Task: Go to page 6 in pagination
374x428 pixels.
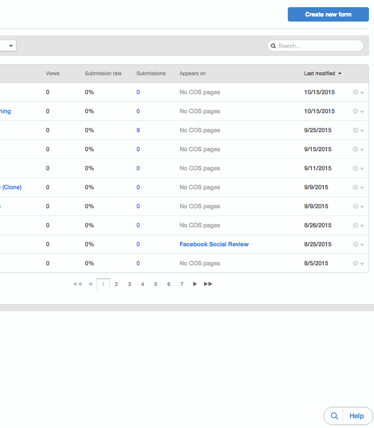Action: tap(169, 284)
